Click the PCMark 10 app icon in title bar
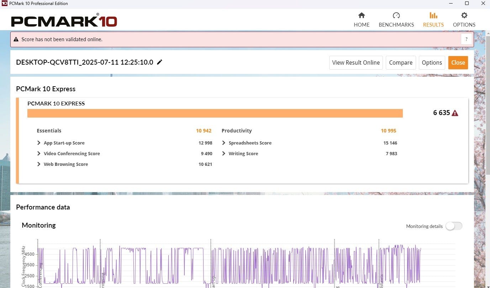490x288 pixels. [5, 3]
